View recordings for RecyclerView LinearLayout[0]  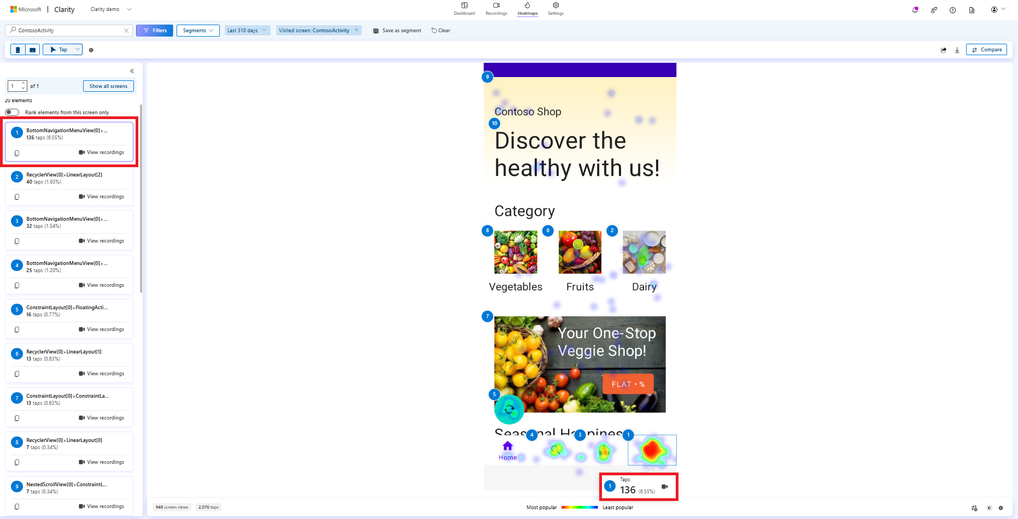tap(102, 462)
